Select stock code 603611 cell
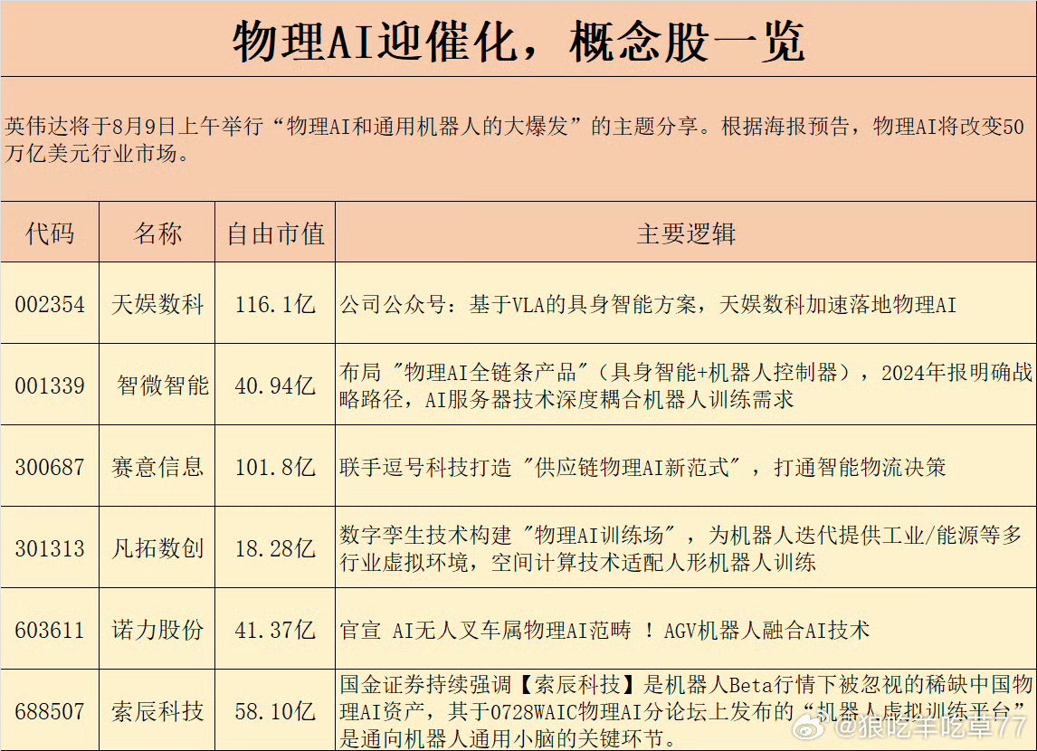The image size is (1037, 751). [x=50, y=629]
